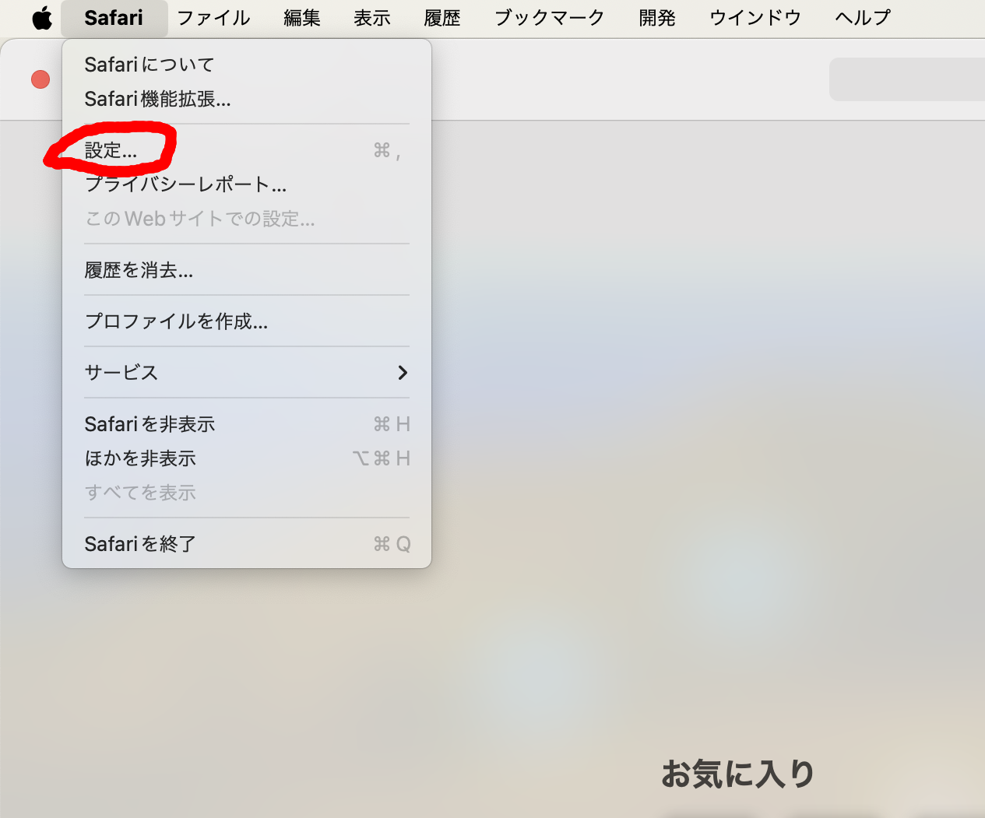
Task: Open 設定... from the Safari menu
Action: click(x=247, y=150)
